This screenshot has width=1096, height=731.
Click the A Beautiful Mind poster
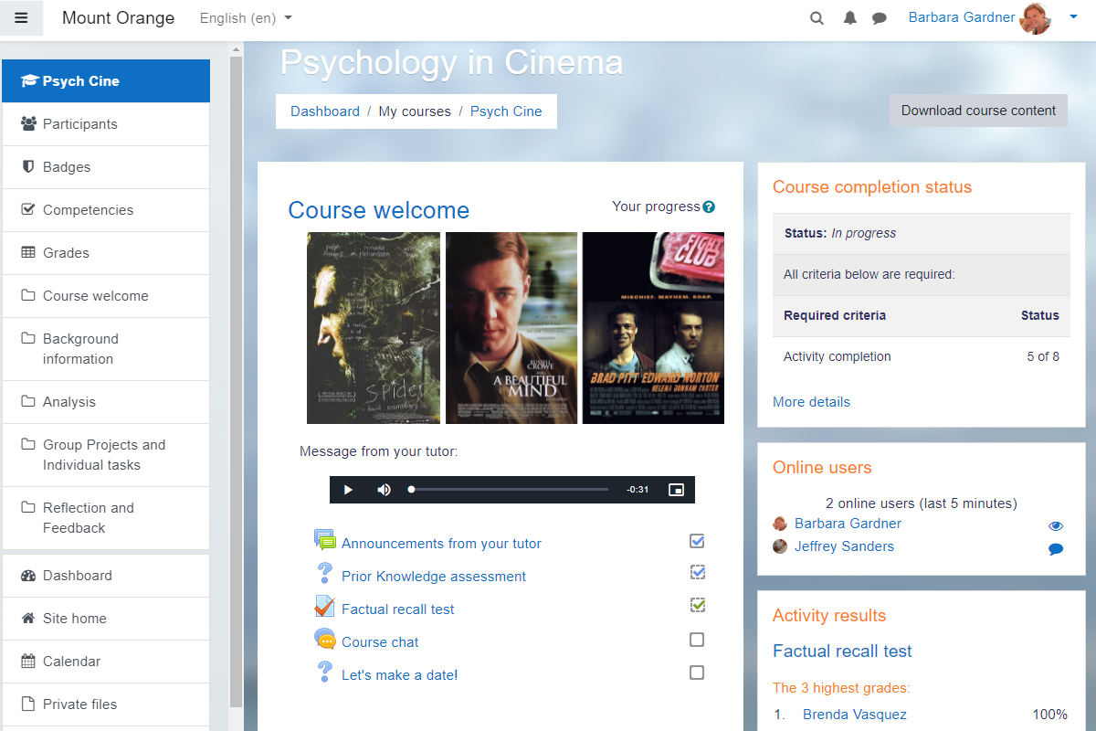pos(511,328)
